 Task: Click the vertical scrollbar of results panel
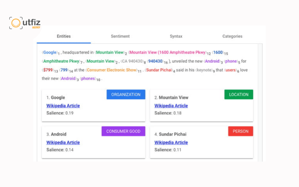tap(260, 102)
